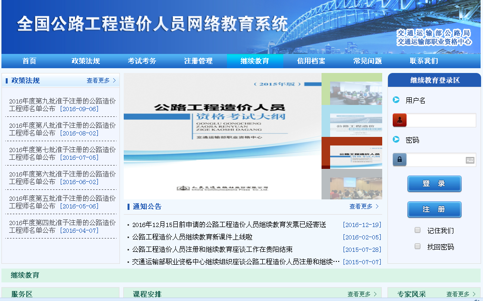Click the padlock icon beside password field
Screen dimensions: 483x301
coord(399,159)
